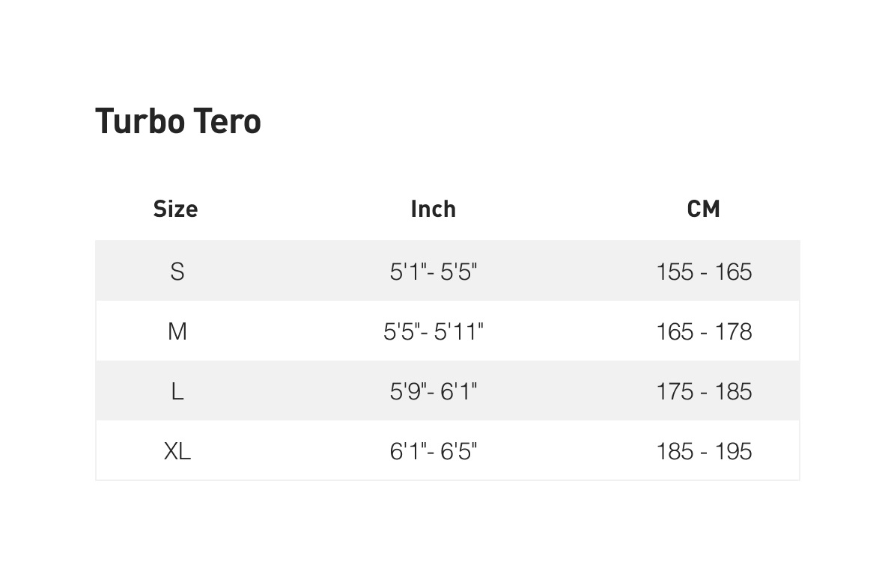Select the 6'1"- 6'5" inch value
Image resolution: width=894 pixels, height=585 pixels.
click(434, 451)
